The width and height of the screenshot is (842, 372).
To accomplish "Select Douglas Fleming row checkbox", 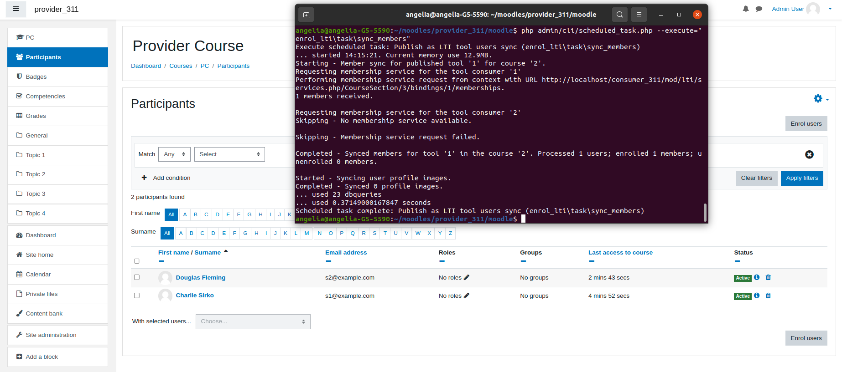I will pyautogui.click(x=137, y=277).
